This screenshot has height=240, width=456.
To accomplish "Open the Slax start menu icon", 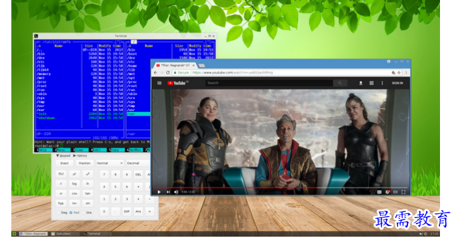I will (14, 233).
